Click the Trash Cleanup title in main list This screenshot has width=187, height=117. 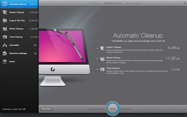113,68
